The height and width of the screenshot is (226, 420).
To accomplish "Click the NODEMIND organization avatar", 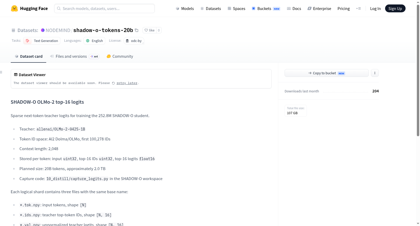I will click(x=43, y=30).
